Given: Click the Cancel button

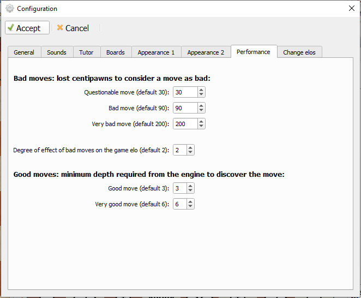Looking at the screenshot, I should 73,28.
